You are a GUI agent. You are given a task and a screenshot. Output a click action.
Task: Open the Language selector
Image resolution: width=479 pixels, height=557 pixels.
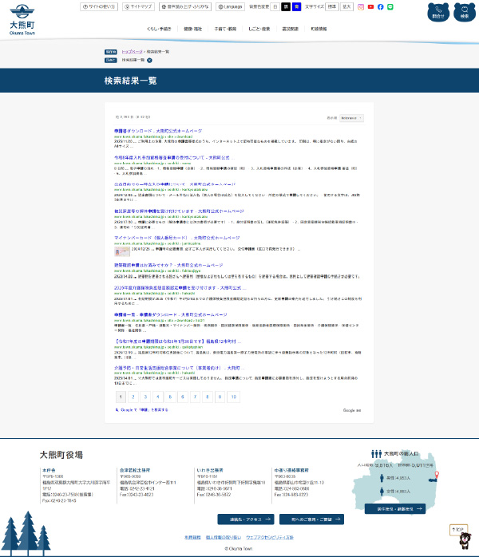pyautogui.click(x=232, y=6)
